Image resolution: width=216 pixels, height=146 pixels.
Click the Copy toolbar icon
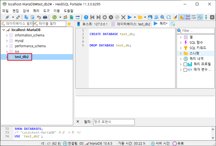coord(26,17)
